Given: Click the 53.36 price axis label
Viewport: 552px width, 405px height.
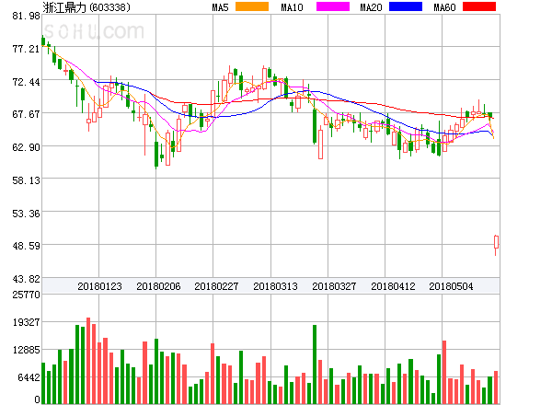Looking at the screenshot, I should click(26, 214).
